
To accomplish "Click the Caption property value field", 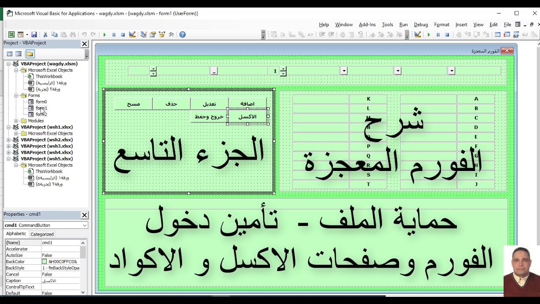I will (x=60, y=281).
